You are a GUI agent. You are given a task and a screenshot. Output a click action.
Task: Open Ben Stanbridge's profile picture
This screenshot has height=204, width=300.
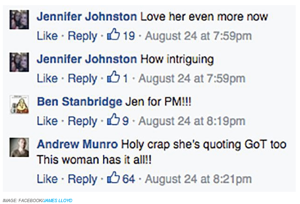pyautogui.click(x=19, y=105)
